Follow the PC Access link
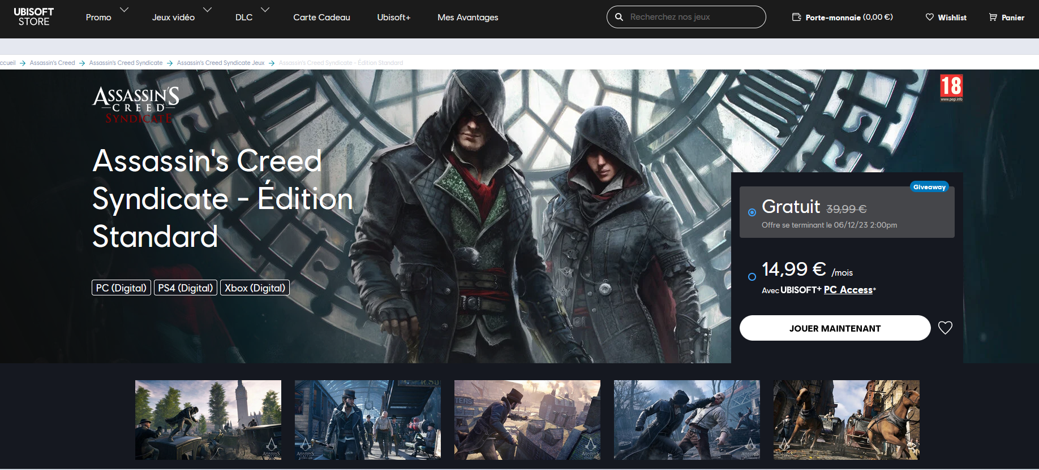The width and height of the screenshot is (1039, 470). click(848, 290)
